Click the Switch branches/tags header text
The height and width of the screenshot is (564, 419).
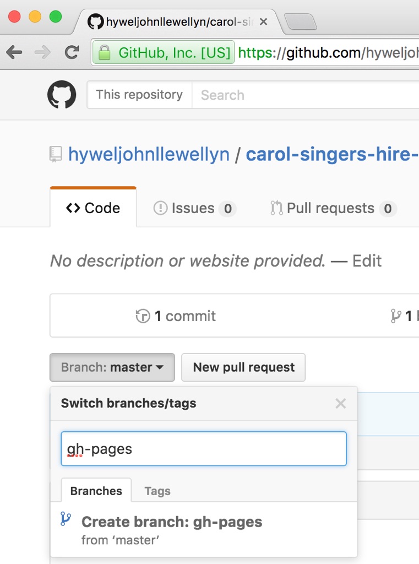click(x=128, y=403)
